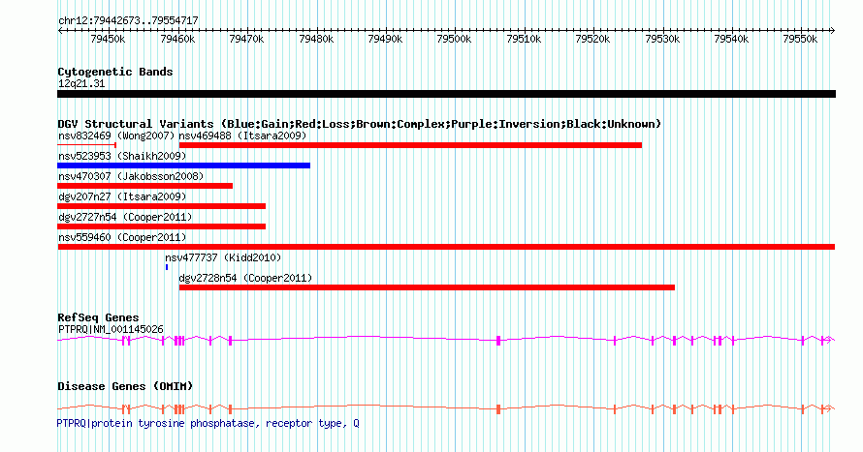Click the nsv832469 (Wong2007) thin red variant
Screen dimensions: 863x452
pos(86,145)
